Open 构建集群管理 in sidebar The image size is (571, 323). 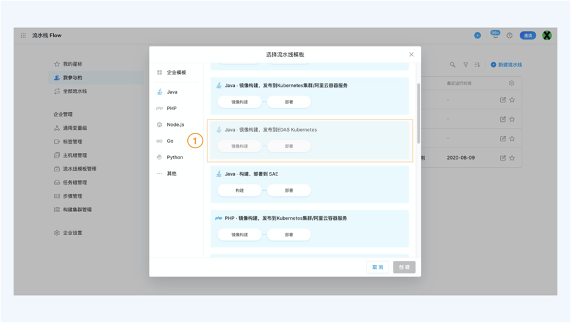pos(77,210)
